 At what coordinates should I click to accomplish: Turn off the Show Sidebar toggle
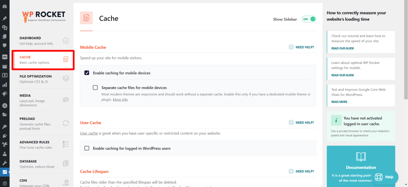(309, 19)
